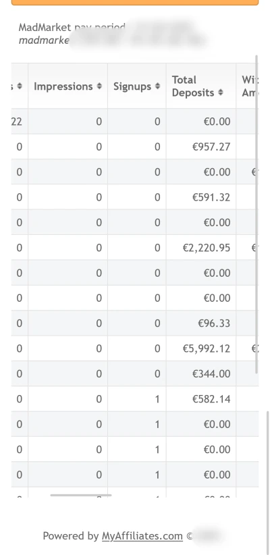This screenshot has height=555, width=270.
Task: Click the table's vertical scrollbar
Action: coord(256,214)
